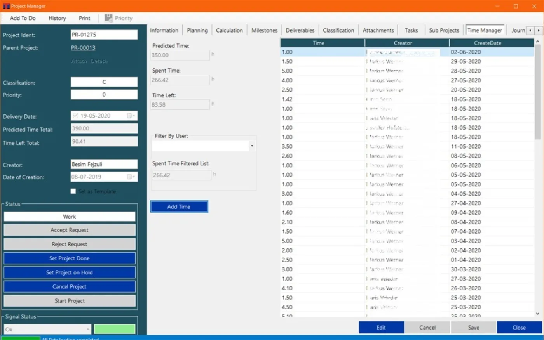This screenshot has width=544, height=340.
Task: Switch to the Information tab
Action: tap(164, 30)
